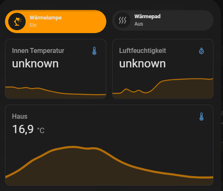
Task: Click the Wärmepad label text
Action: [147, 17]
